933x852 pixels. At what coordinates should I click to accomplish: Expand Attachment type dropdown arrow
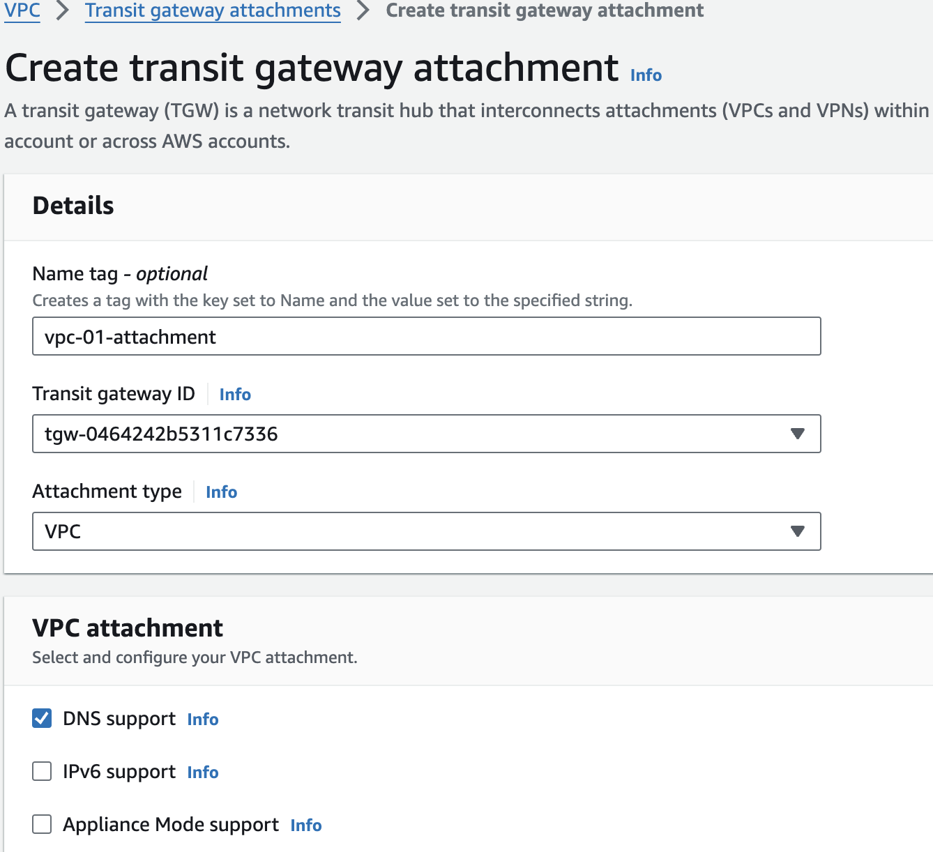(798, 531)
